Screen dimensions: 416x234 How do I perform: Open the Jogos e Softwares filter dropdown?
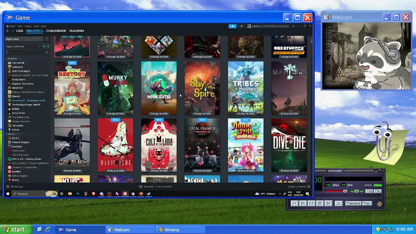pos(23,46)
